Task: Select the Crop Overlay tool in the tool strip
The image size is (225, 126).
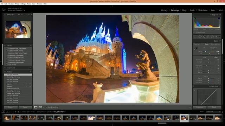Action: pos(195,37)
